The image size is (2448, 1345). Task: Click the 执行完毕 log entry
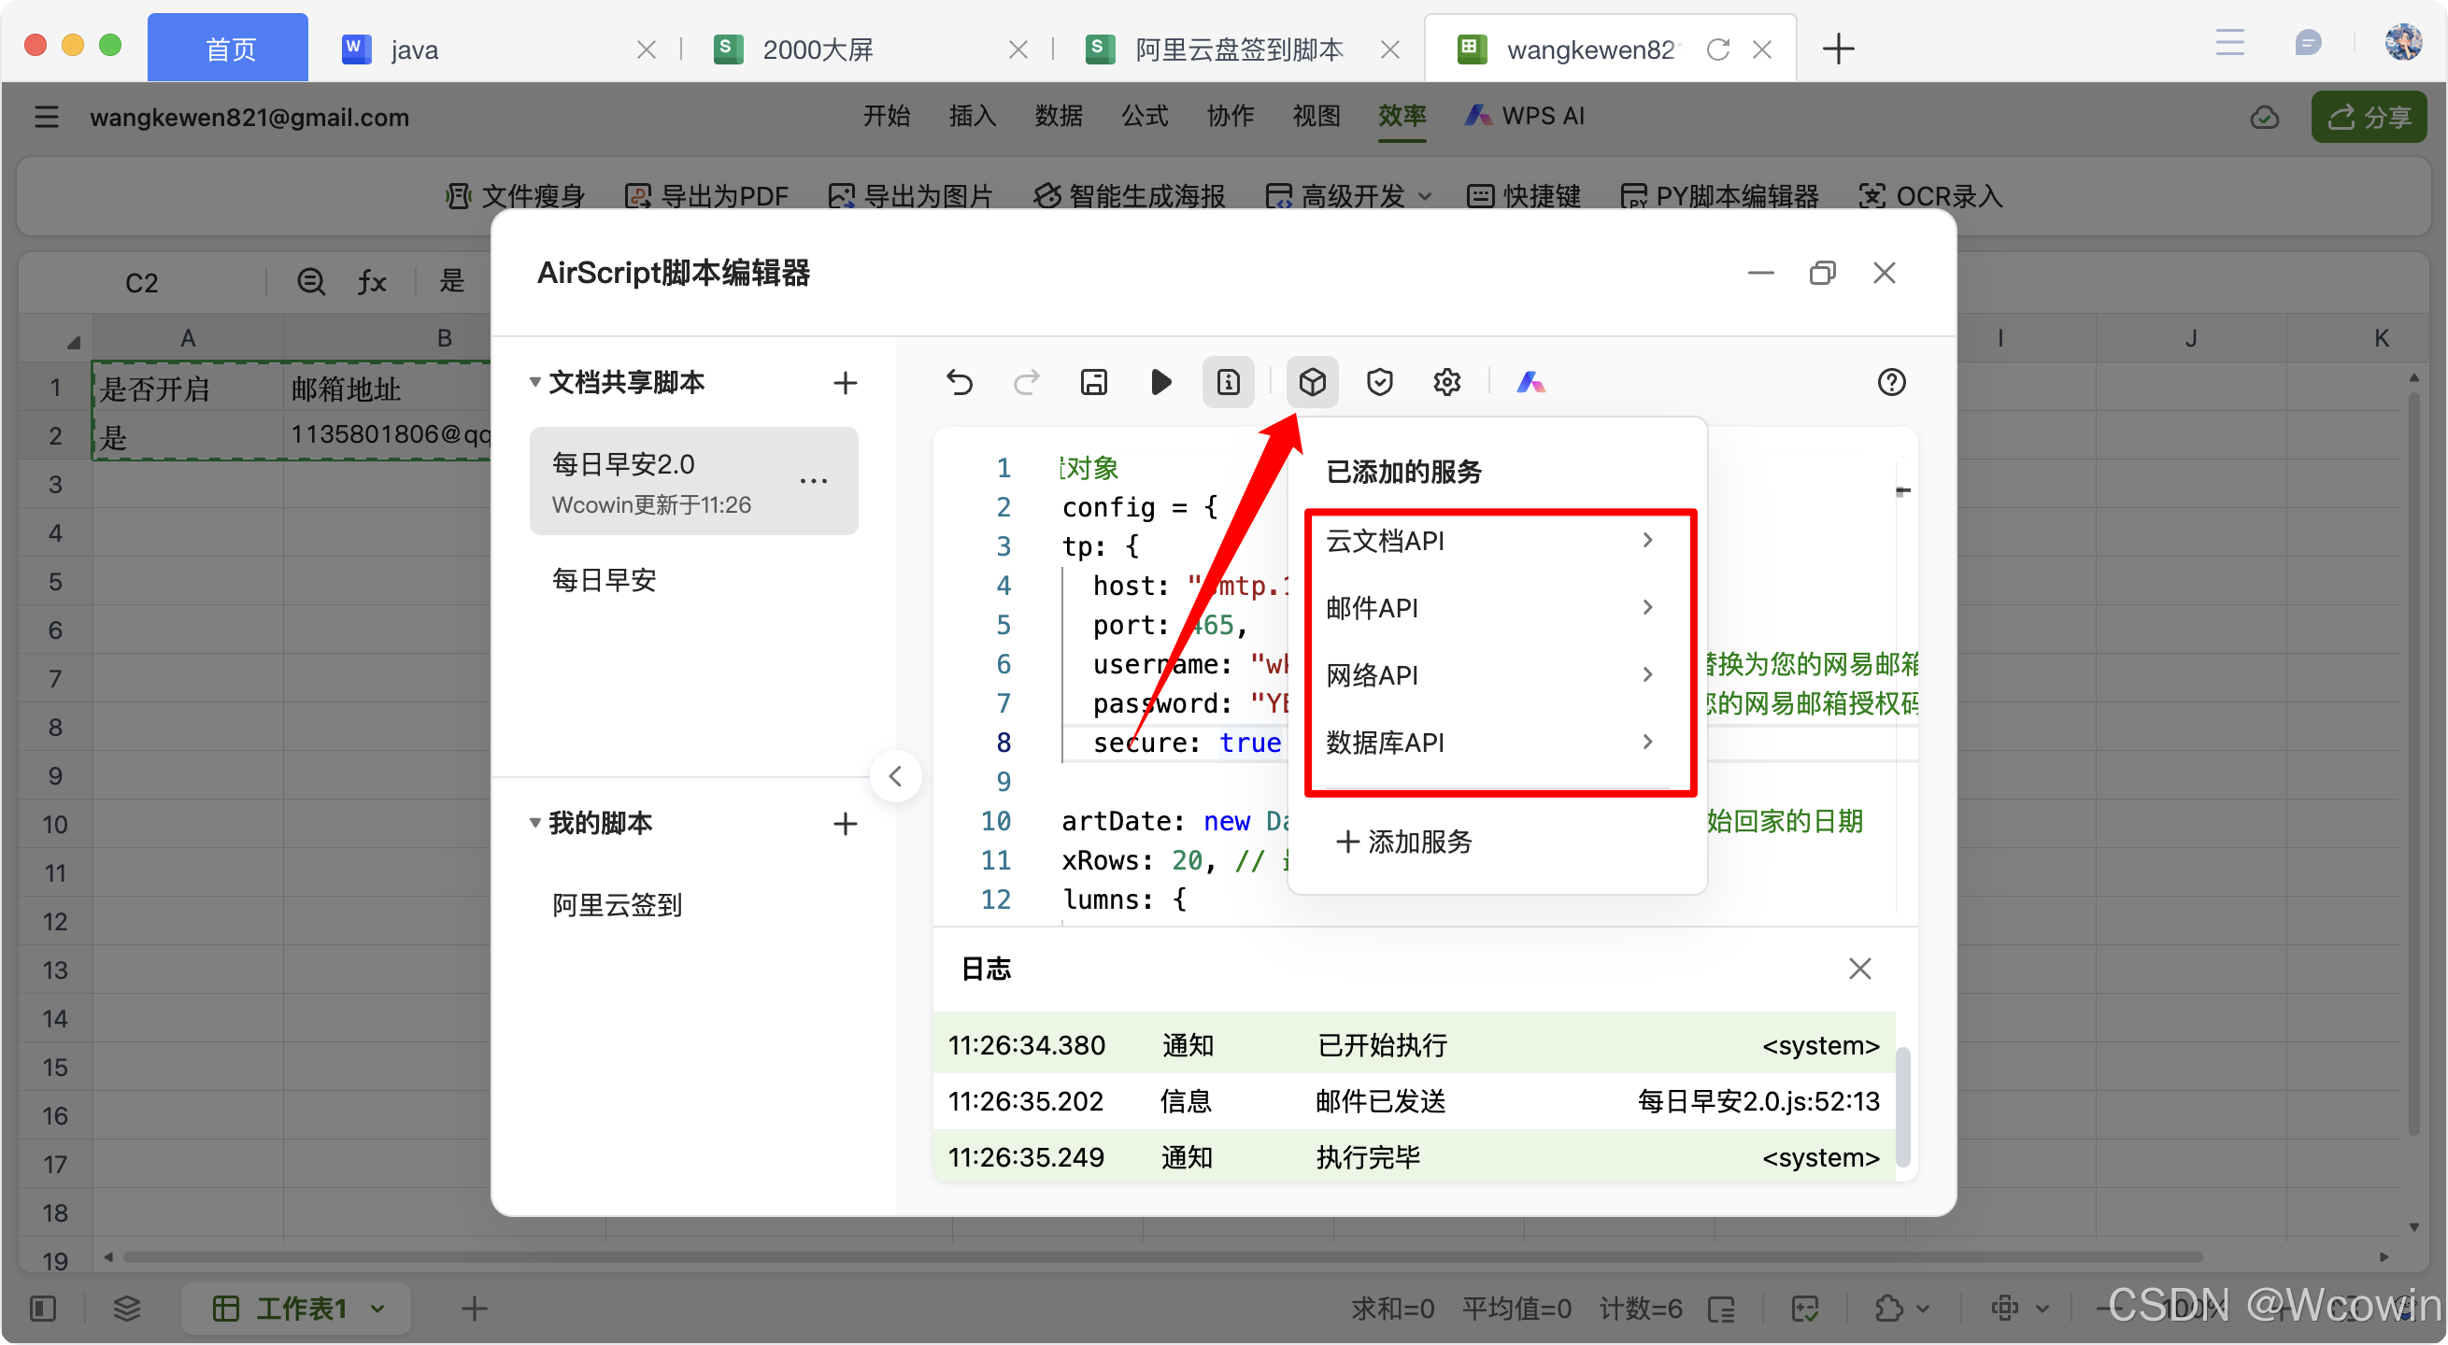click(1414, 1158)
